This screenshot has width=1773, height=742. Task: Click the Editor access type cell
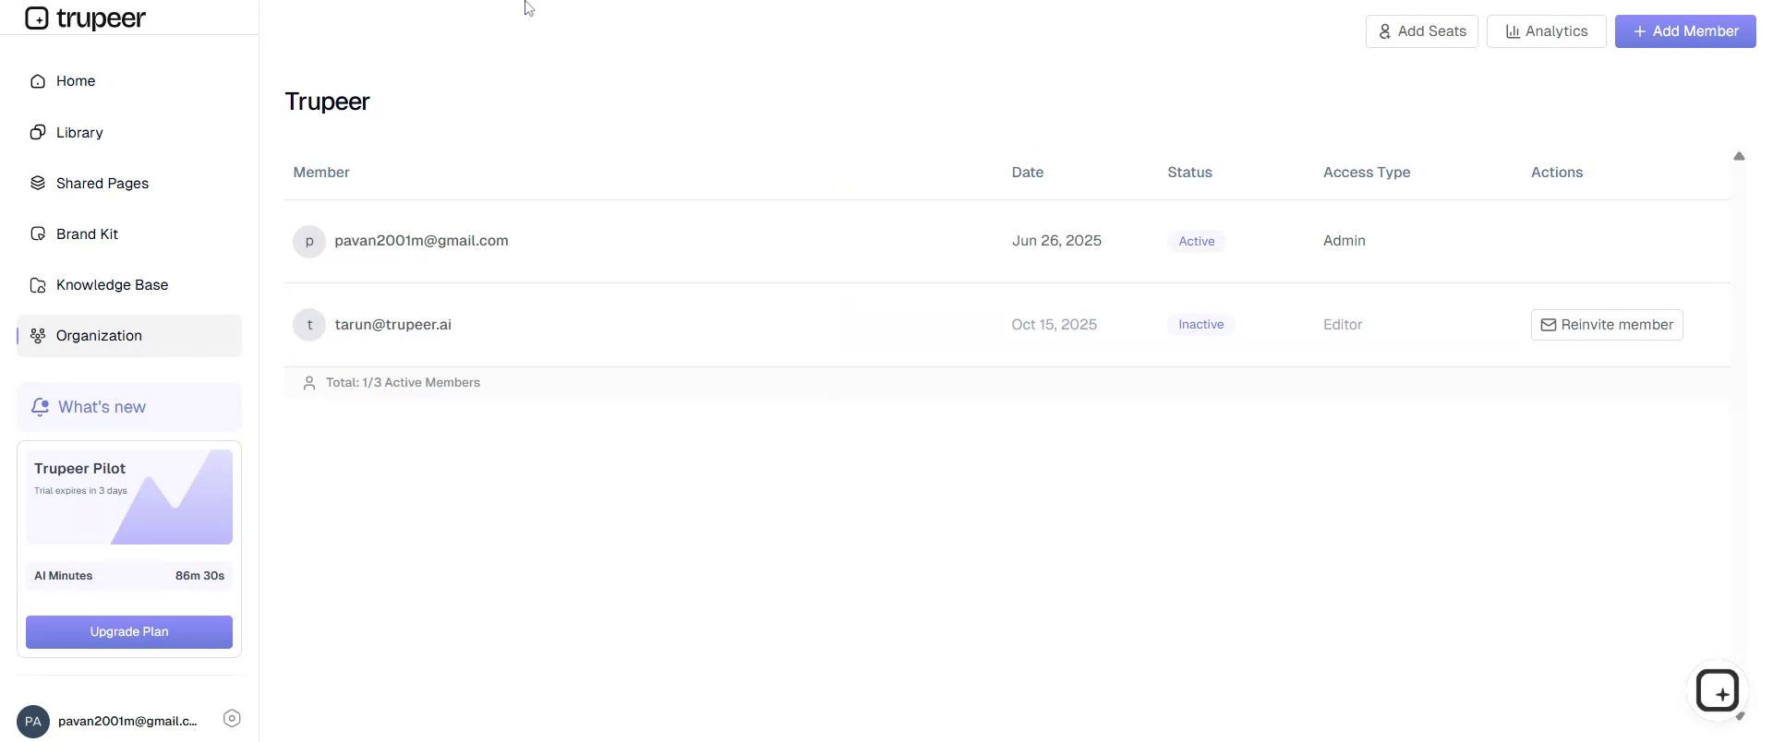pos(1343,325)
